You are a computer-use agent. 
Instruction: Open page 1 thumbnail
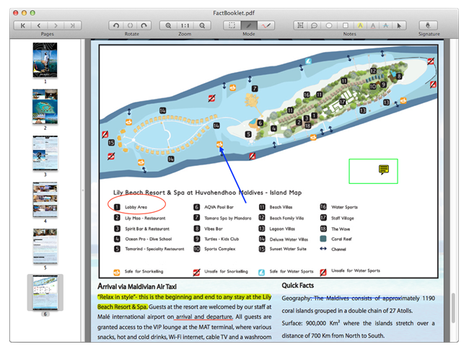click(x=45, y=60)
